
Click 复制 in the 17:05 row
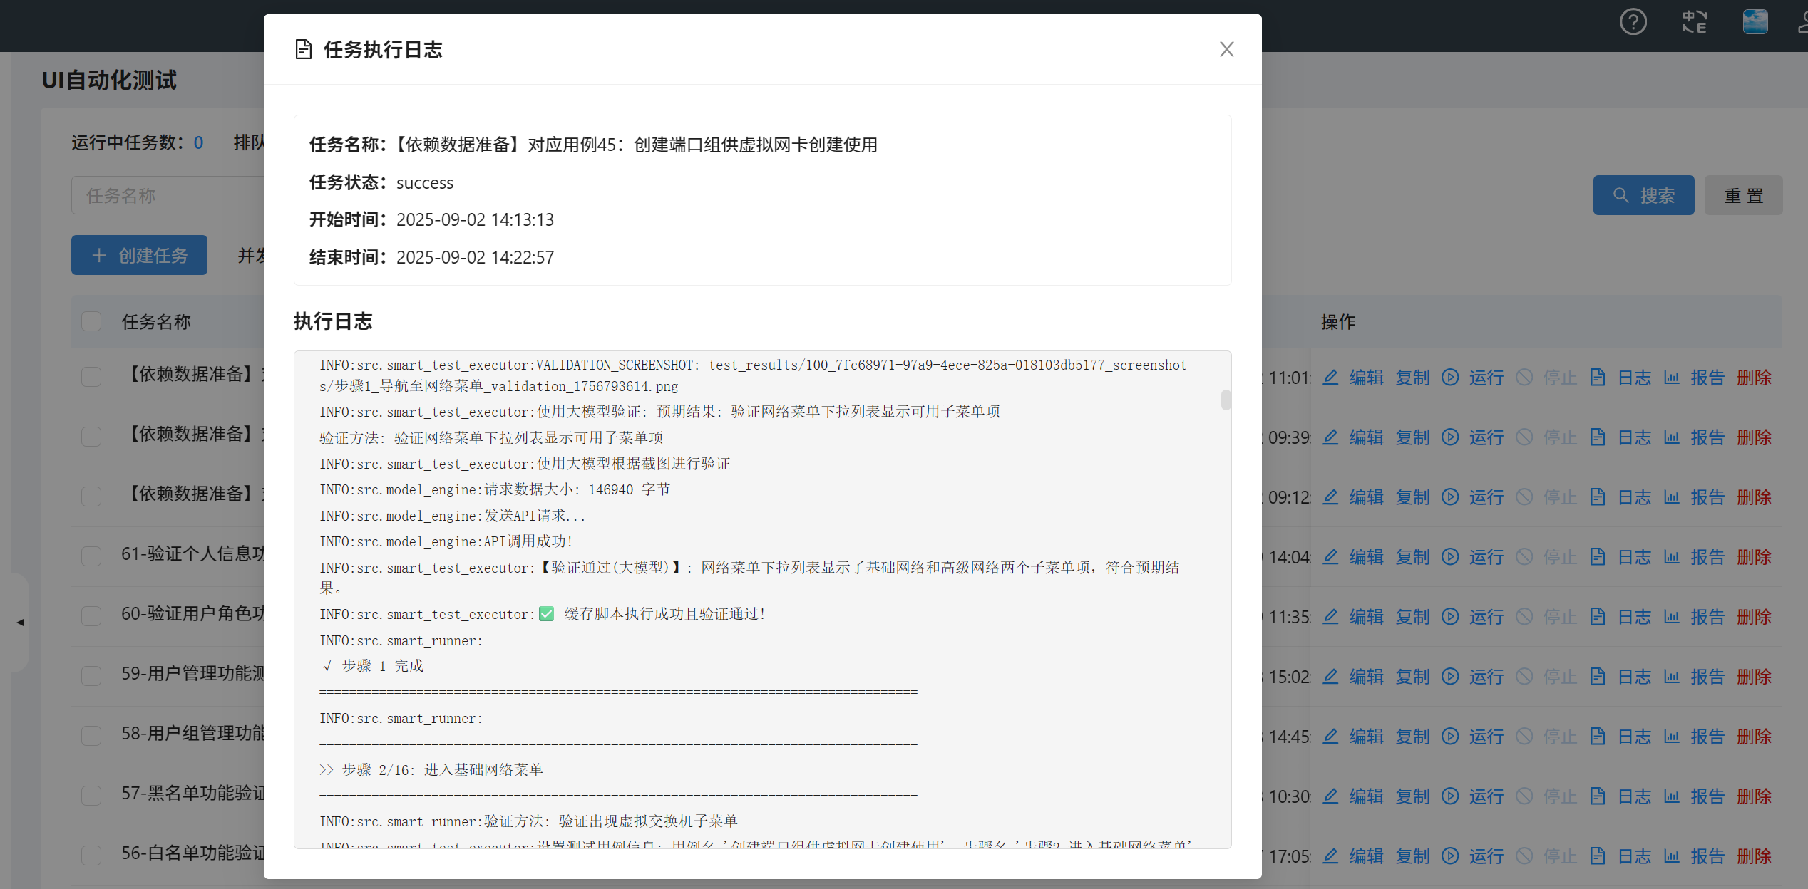(1412, 856)
